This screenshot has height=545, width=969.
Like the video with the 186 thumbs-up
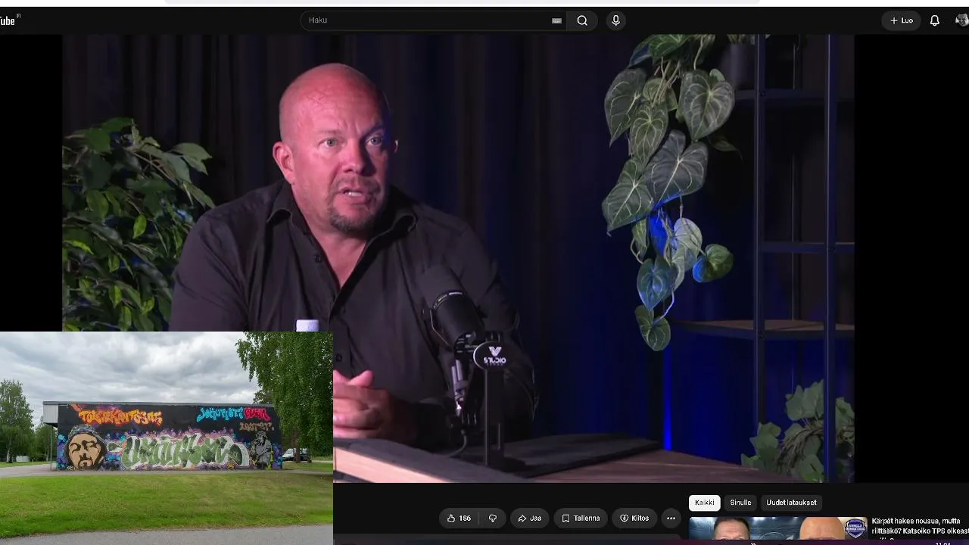(x=459, y=519)
